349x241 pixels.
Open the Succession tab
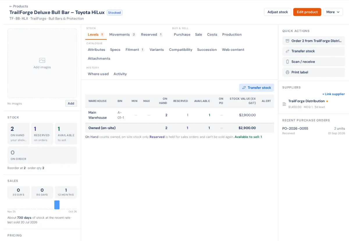click(207, 50)
